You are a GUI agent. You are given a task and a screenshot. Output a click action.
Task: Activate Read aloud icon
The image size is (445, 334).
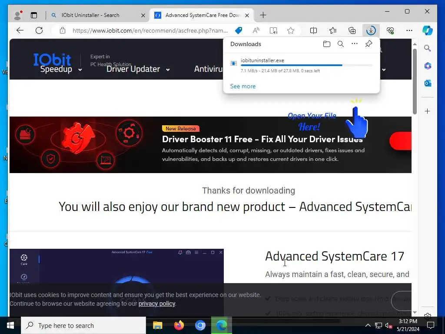256,30
